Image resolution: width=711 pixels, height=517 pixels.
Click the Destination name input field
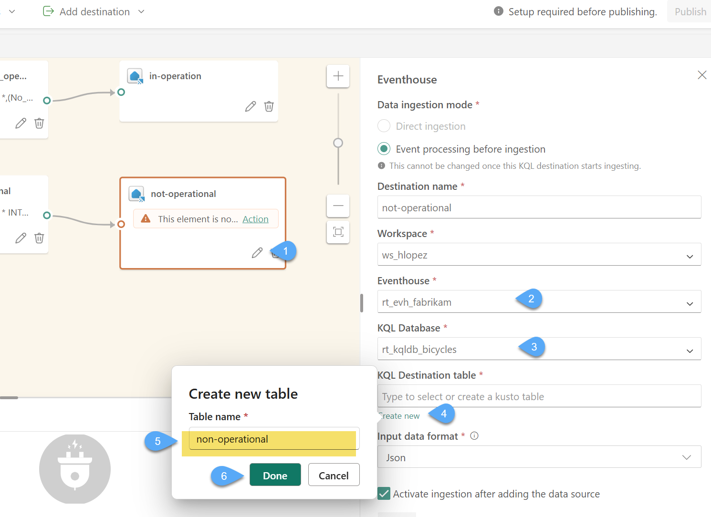(539, 208)
